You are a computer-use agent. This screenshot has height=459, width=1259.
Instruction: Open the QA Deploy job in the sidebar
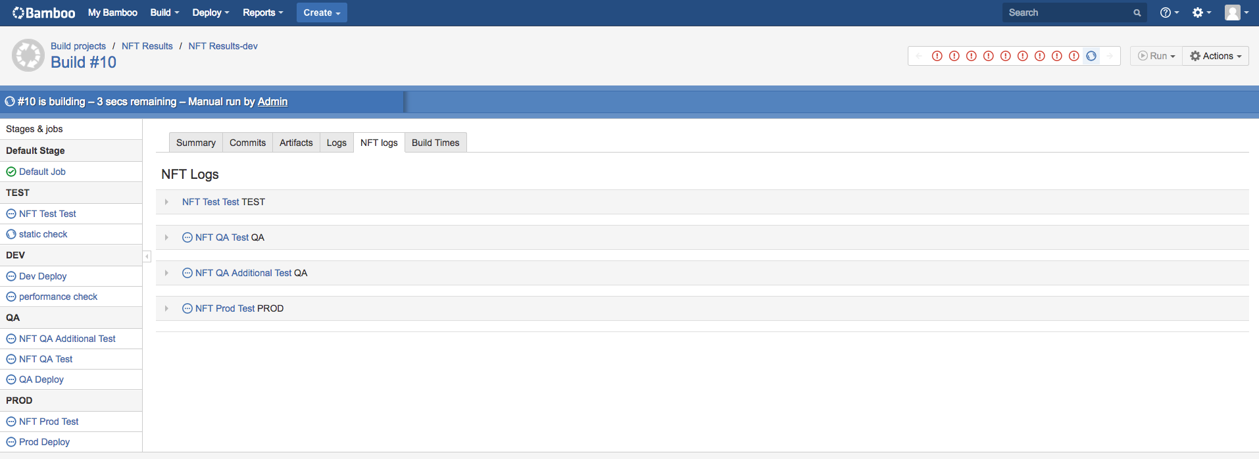41,379
